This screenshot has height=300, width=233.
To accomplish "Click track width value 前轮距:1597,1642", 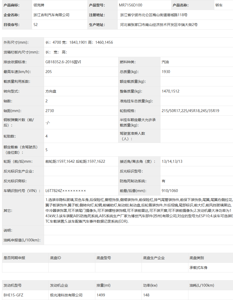I will coord(60,161).
